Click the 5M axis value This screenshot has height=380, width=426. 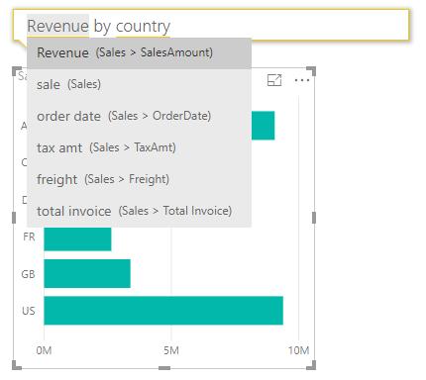[x=171, y=350]
